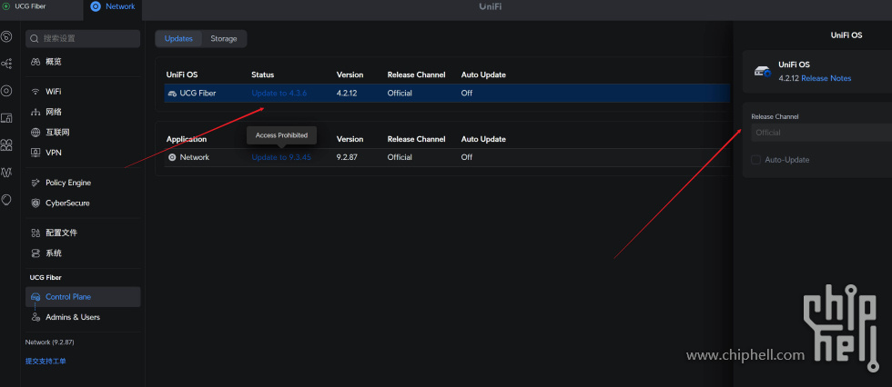
Task: Click the green UCG Fiber tab icon
Action: [x=7, y=6]
